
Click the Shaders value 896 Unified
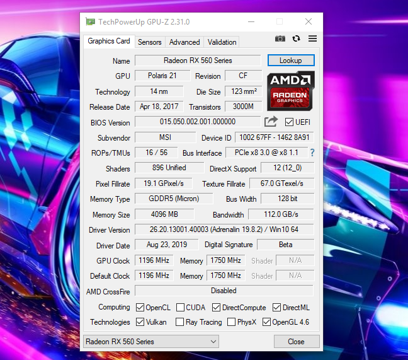(169, 168)
